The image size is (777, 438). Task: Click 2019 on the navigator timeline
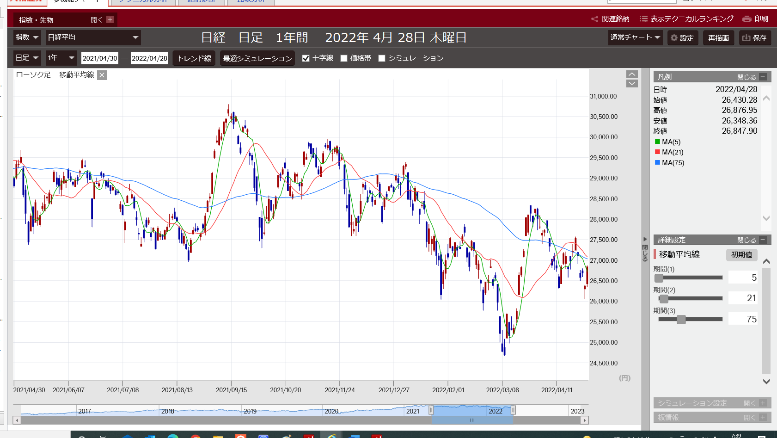tap(250, 411)
